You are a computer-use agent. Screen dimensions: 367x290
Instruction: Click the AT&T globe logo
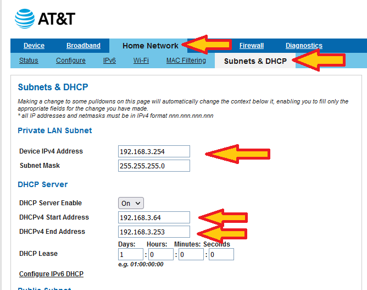[x=25, y=19]
